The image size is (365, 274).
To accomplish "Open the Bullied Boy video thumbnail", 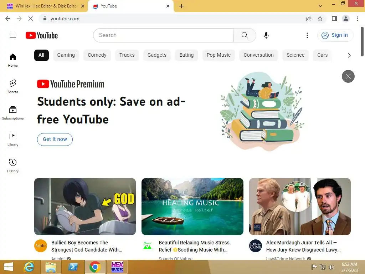I will pyautogui.click(x=85, y=207).
